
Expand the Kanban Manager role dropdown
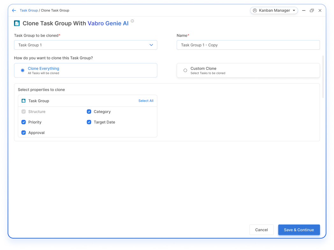tap(294, 11)
